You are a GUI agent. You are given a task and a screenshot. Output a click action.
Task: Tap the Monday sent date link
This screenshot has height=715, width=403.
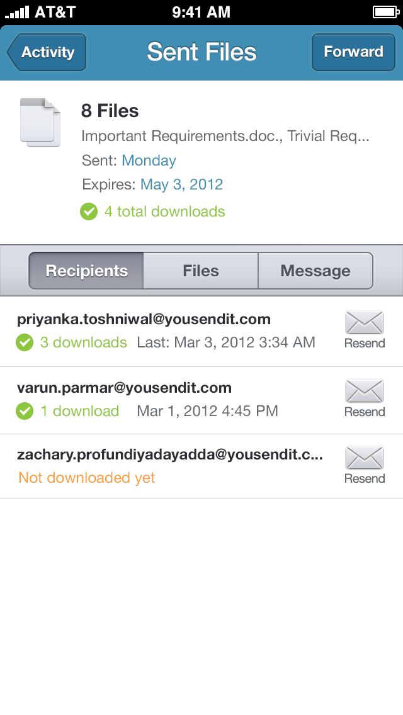tap(149, 160)
